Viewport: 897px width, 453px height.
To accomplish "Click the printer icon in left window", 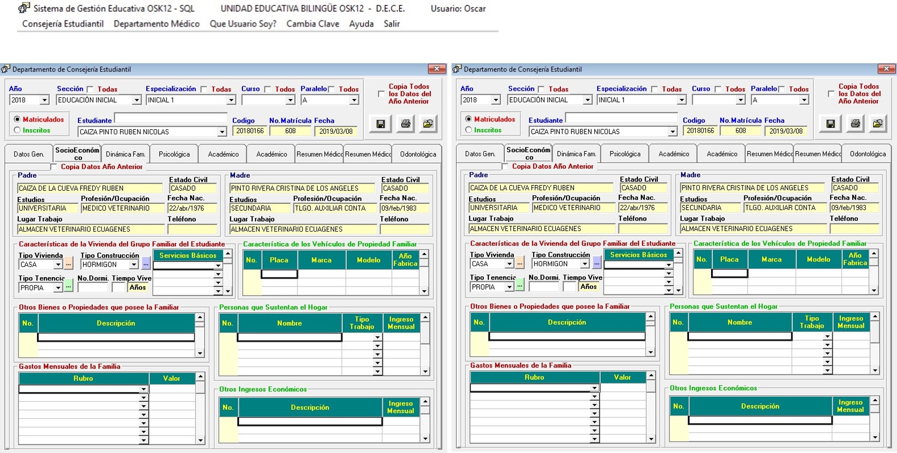I will tap(405, 124).
